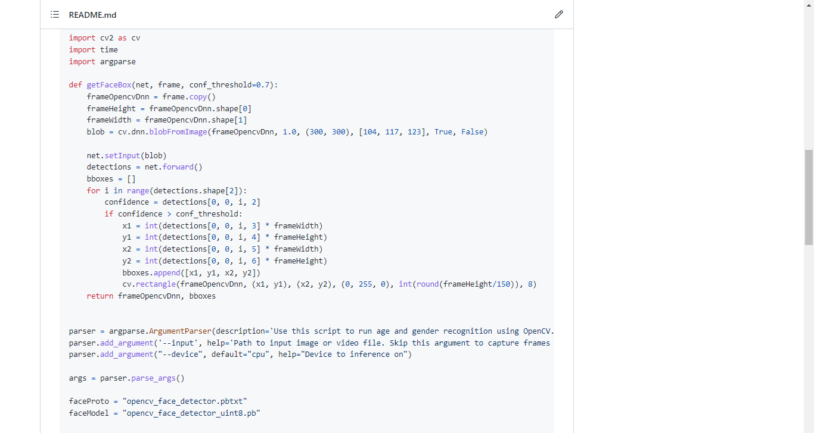
Task: Click the 'import cv2 as cv' line
Action: tap(104, 38)
